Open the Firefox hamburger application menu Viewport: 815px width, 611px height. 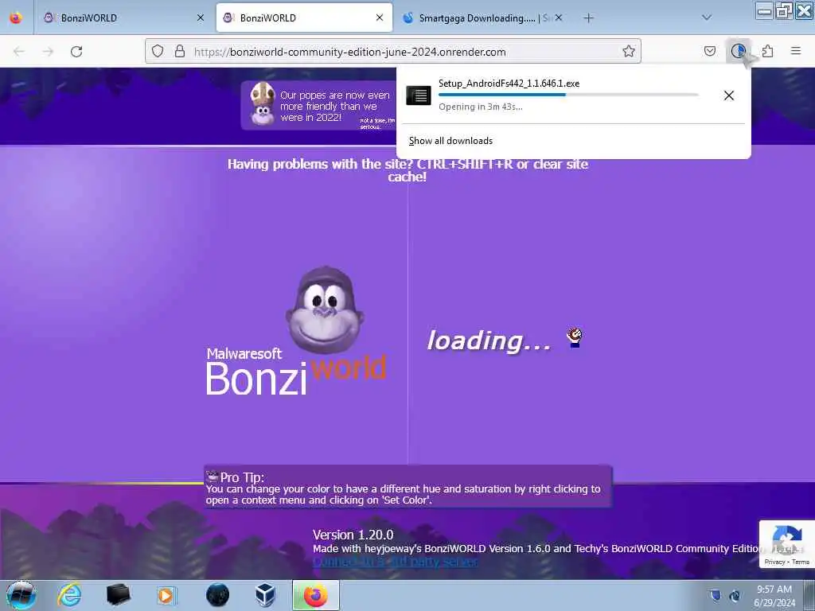pyautogui.click(x=796, y=51)
